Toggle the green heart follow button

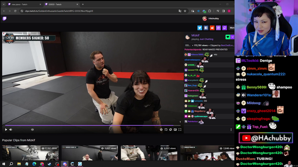pos(228,37)
